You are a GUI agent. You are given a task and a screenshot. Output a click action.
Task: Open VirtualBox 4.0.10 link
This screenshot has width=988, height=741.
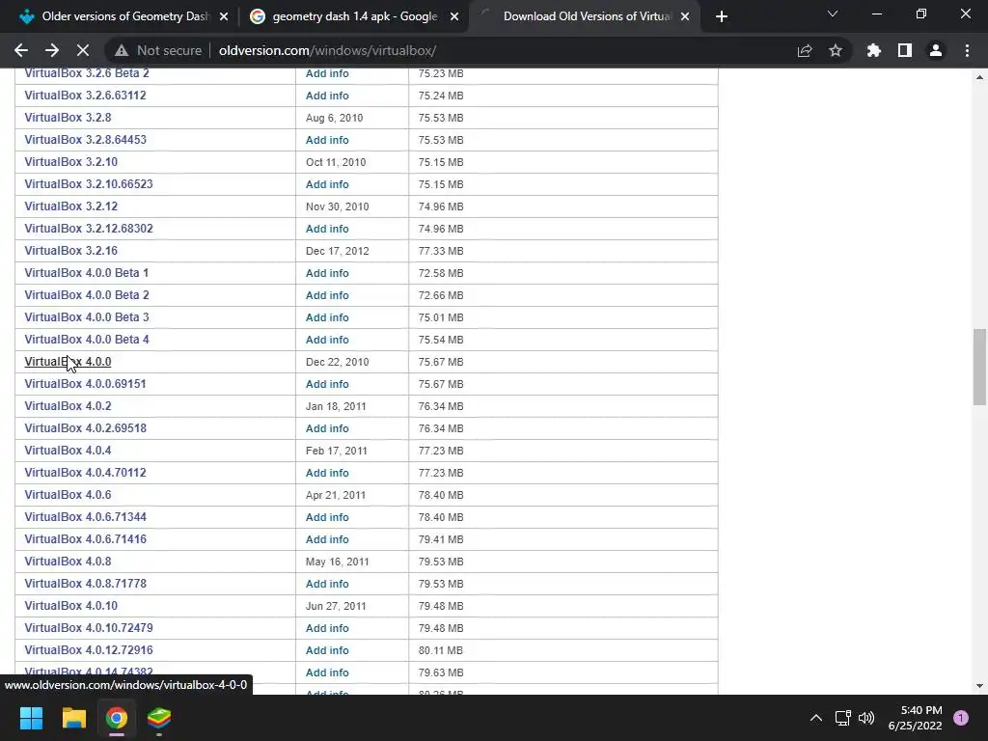pos(70,606)
